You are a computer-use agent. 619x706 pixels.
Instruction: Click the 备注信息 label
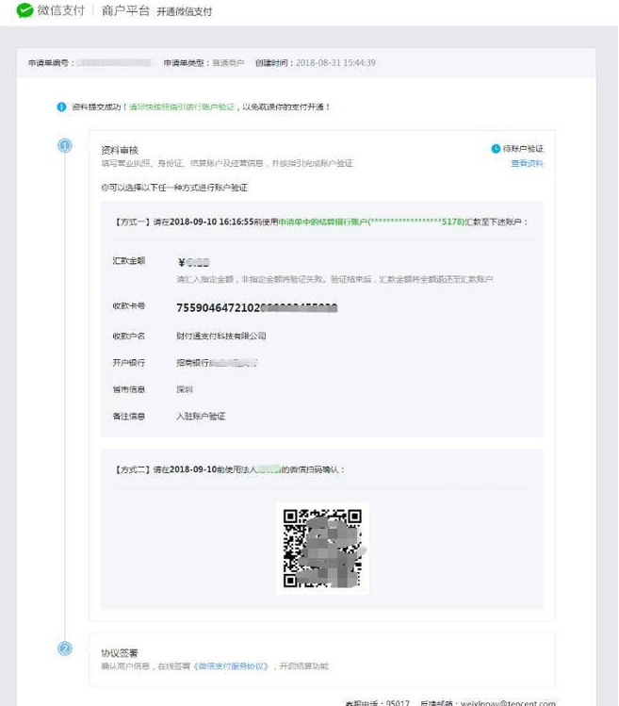tap(129, 416)
